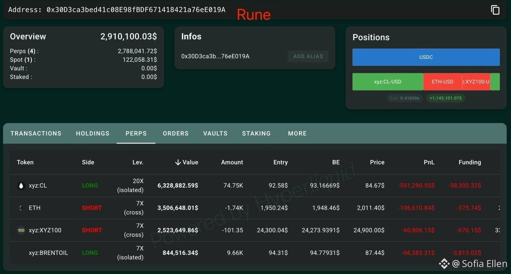The image size is (511, 274).
Task: Click the Perps (4) overview label
Action: click(x=24, y=51)
